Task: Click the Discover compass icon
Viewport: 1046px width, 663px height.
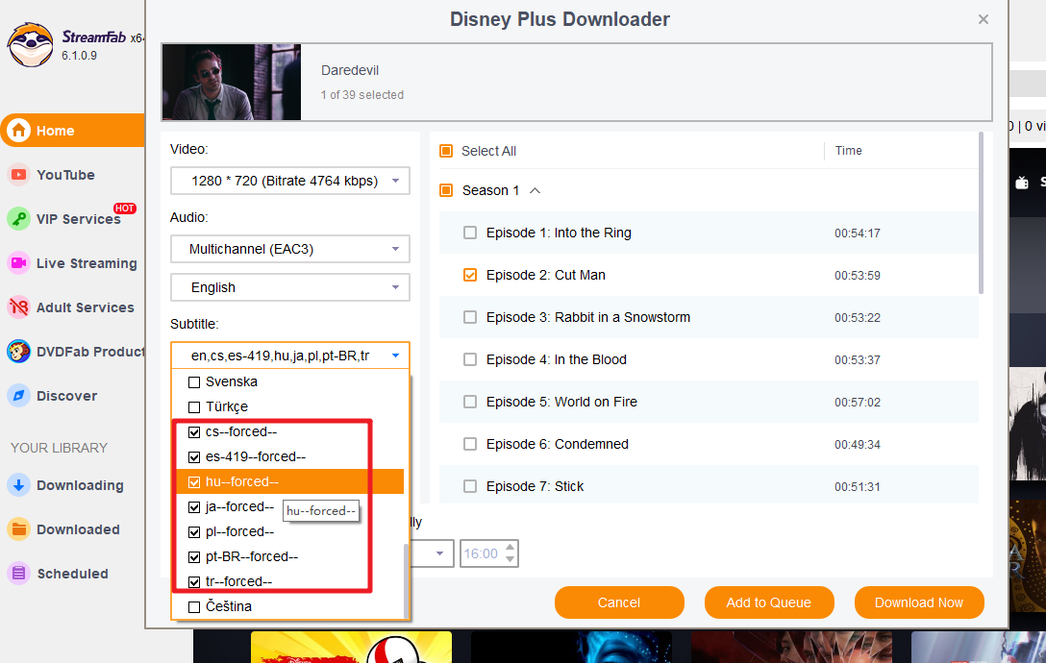Action: [x=18, y=396]
